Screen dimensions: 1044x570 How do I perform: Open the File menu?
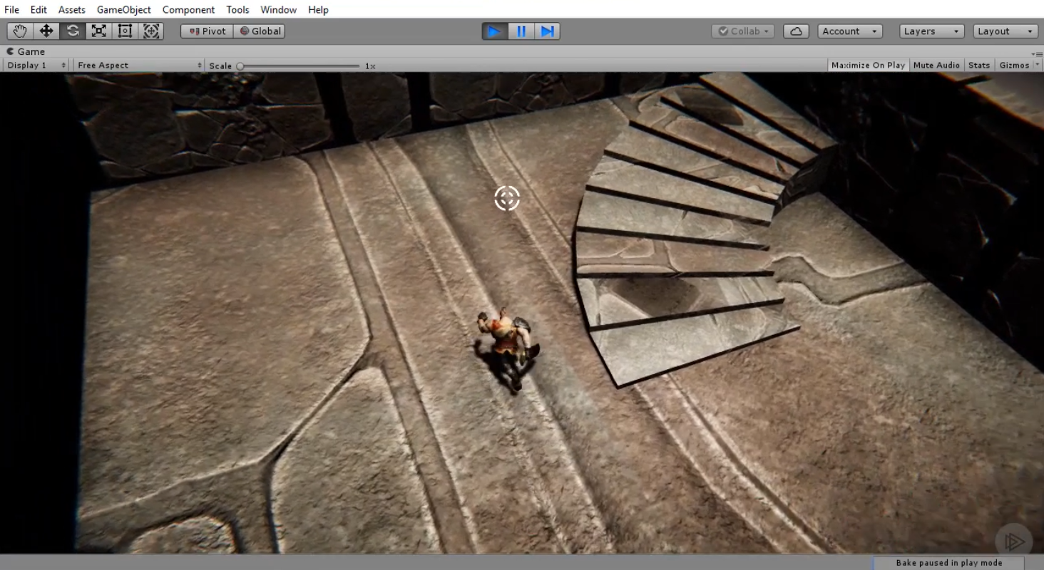(11, 10)
